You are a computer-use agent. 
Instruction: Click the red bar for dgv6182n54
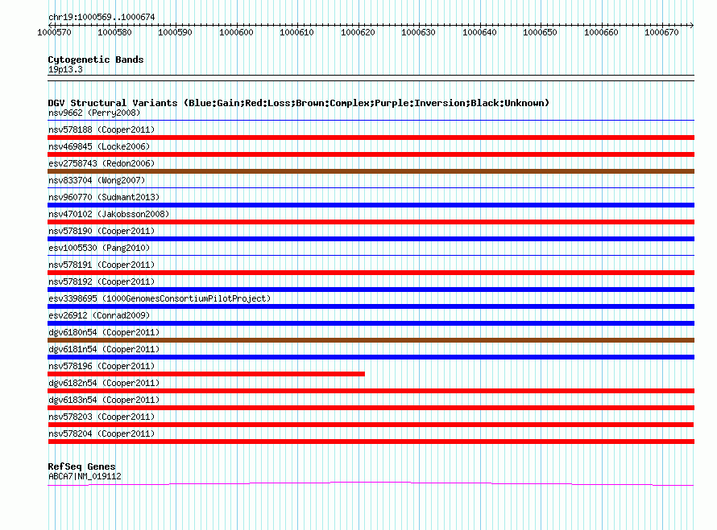(371, 391)
